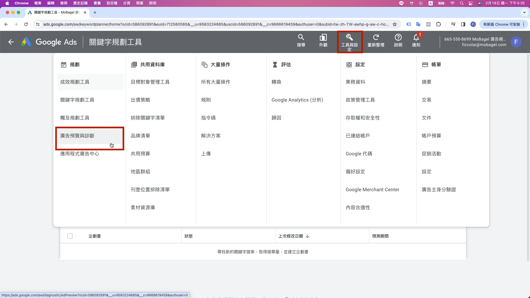Open 所有大量操作 entry
This screenshot has height=298, width=530.
pyautogui.click(x=216, y=82)
